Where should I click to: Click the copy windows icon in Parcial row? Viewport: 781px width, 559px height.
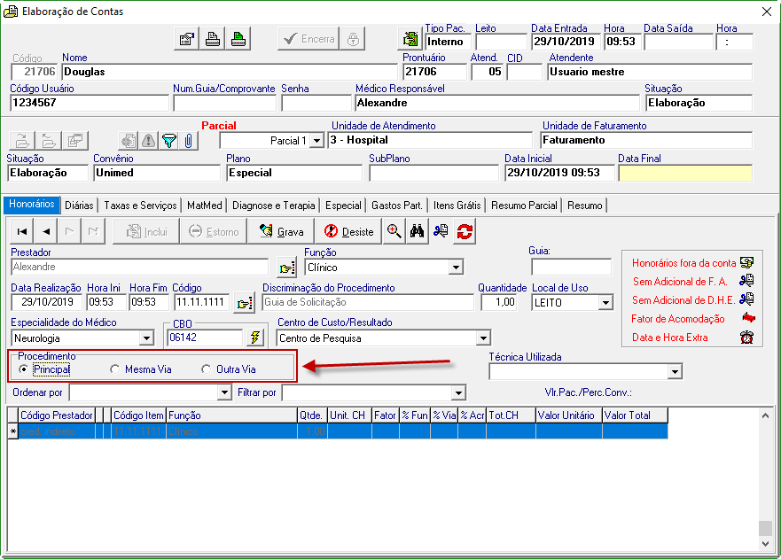point(75,141)
